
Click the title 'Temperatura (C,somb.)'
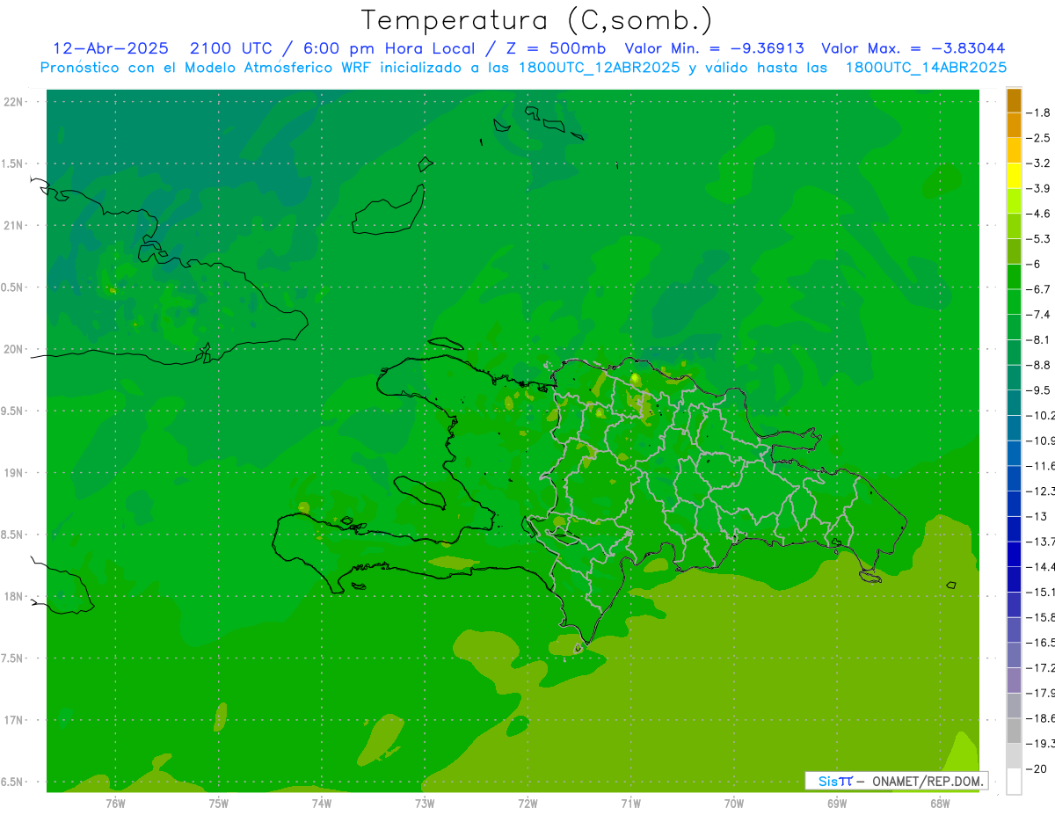537,20
